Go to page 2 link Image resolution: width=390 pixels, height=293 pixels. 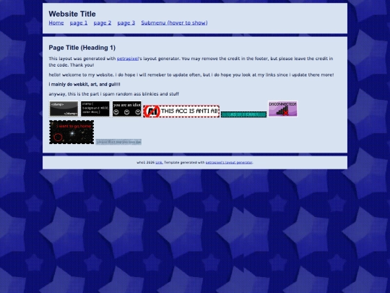tap(103, 23)
